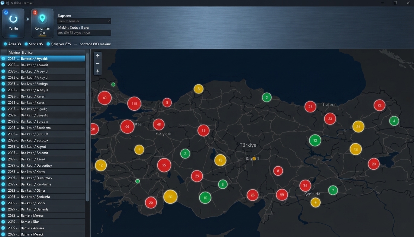Select the green 12 cluster marker
This screenshot has height=237, width=414.
pos(315,140)
